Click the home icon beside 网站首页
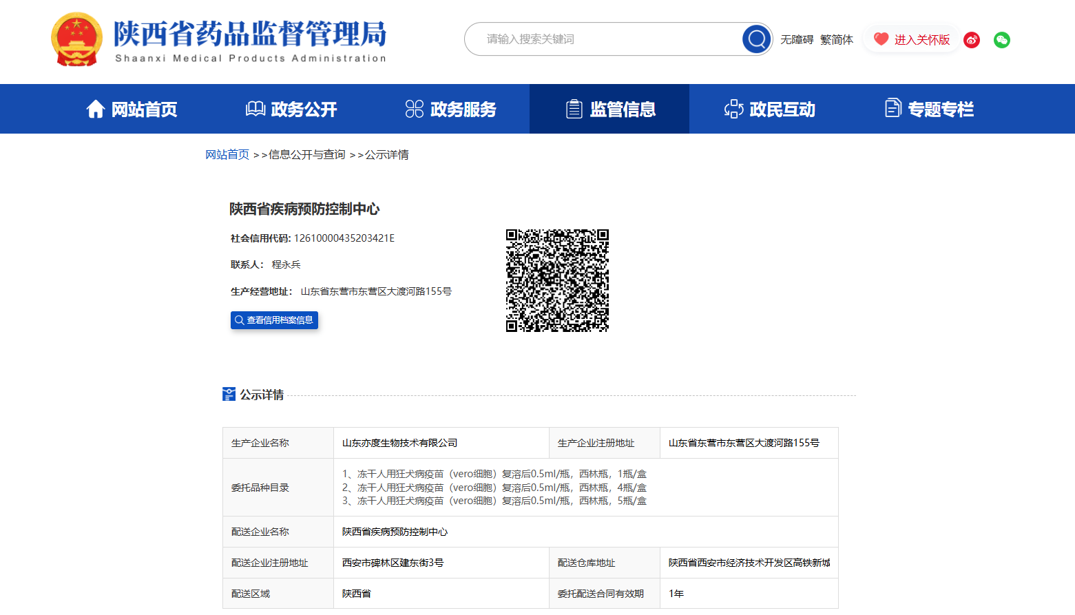The height and width of the screenshot is (615, 1075). (96, 109)
